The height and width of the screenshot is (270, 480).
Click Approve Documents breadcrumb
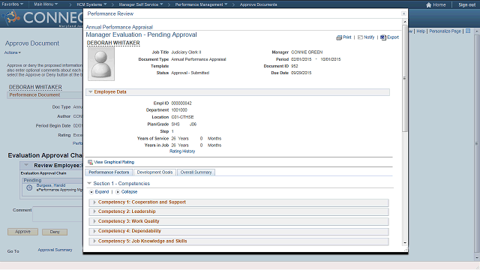click(x=258, y=4)
